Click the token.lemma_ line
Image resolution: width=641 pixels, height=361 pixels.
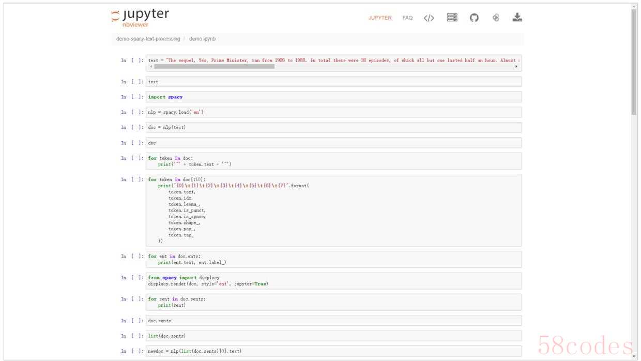(184, 204)
